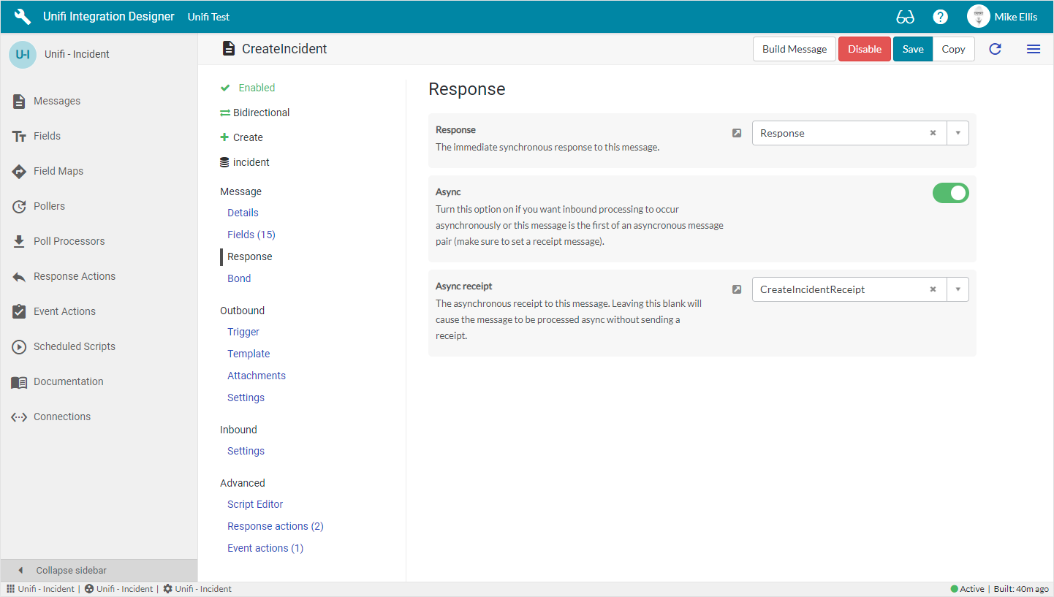Expand the Async receipt dropdown arrow
The image size is (1054, 597).
click(958, 289)
